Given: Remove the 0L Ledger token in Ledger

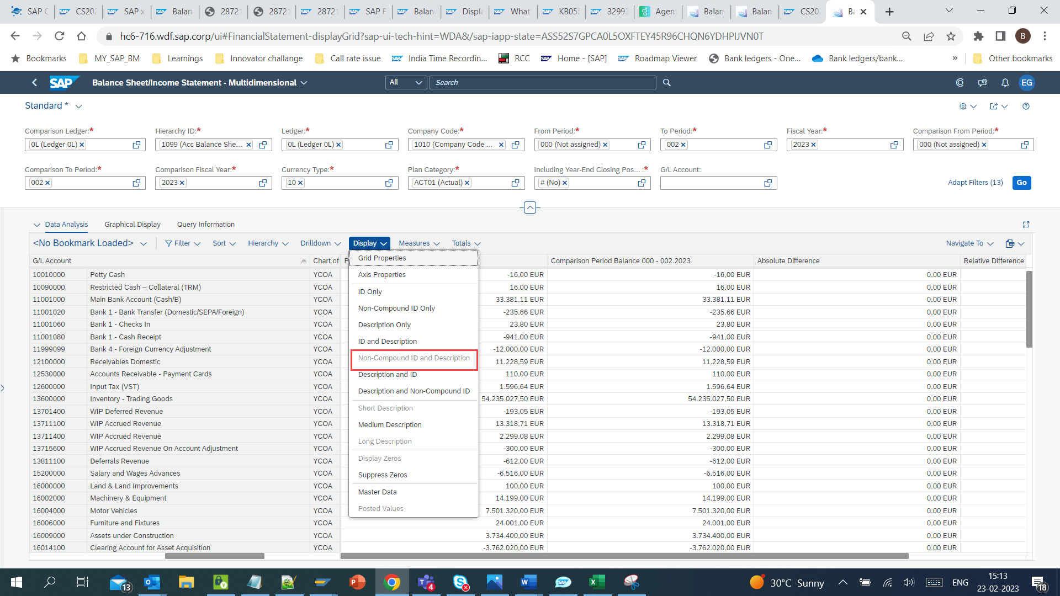Looking at the screenshot, I should coord(339,145).
